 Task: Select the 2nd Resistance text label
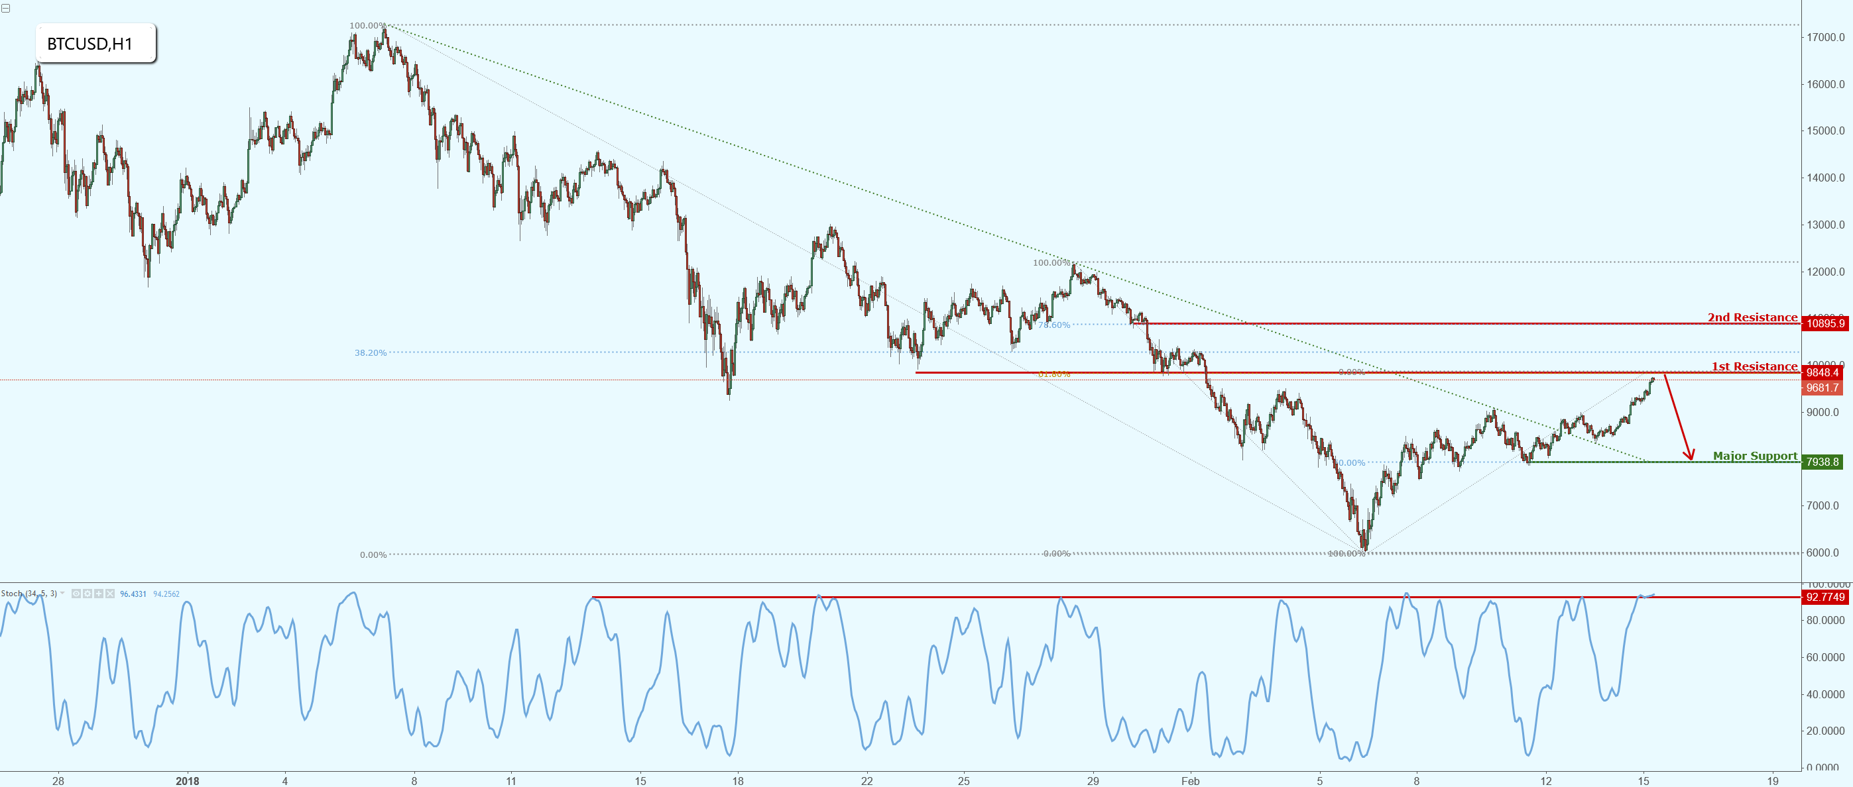point(1752,317)
